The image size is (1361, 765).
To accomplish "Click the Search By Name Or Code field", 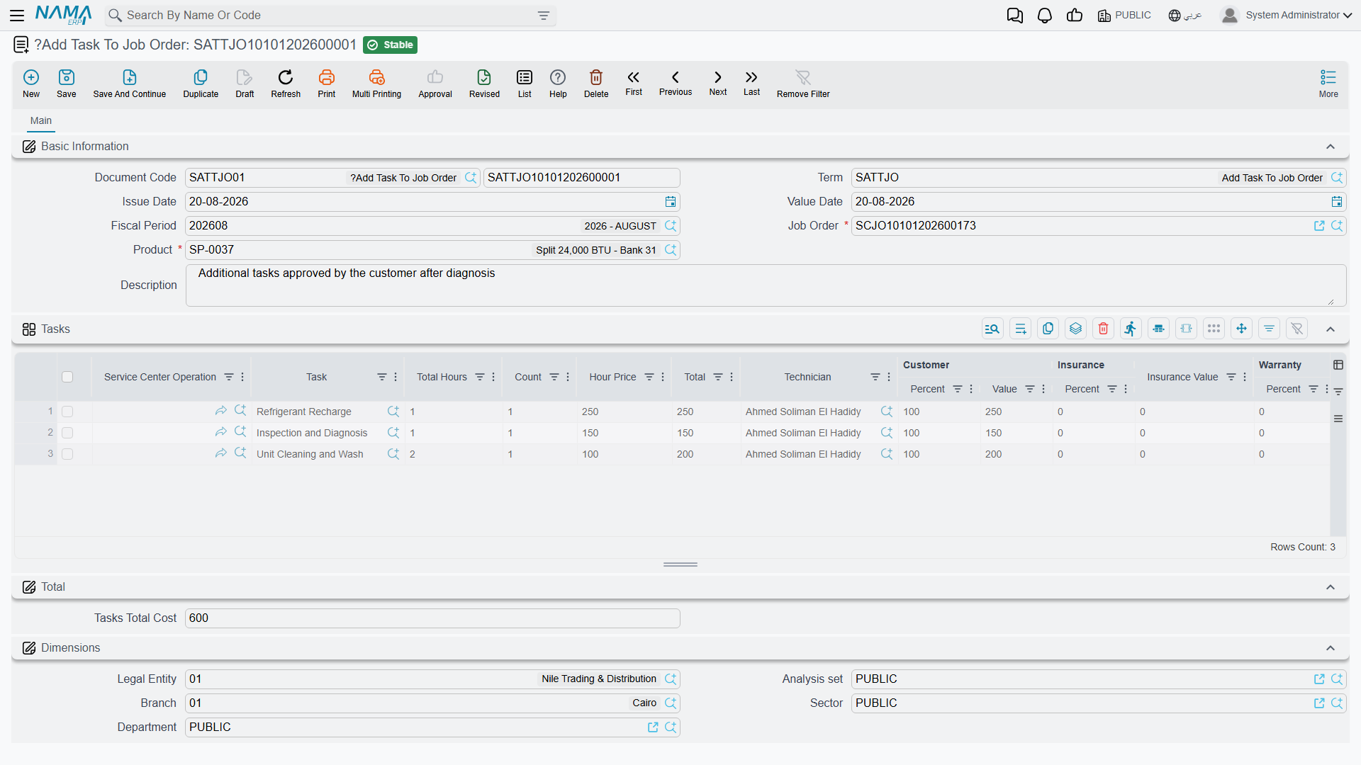I will point(330,16).
